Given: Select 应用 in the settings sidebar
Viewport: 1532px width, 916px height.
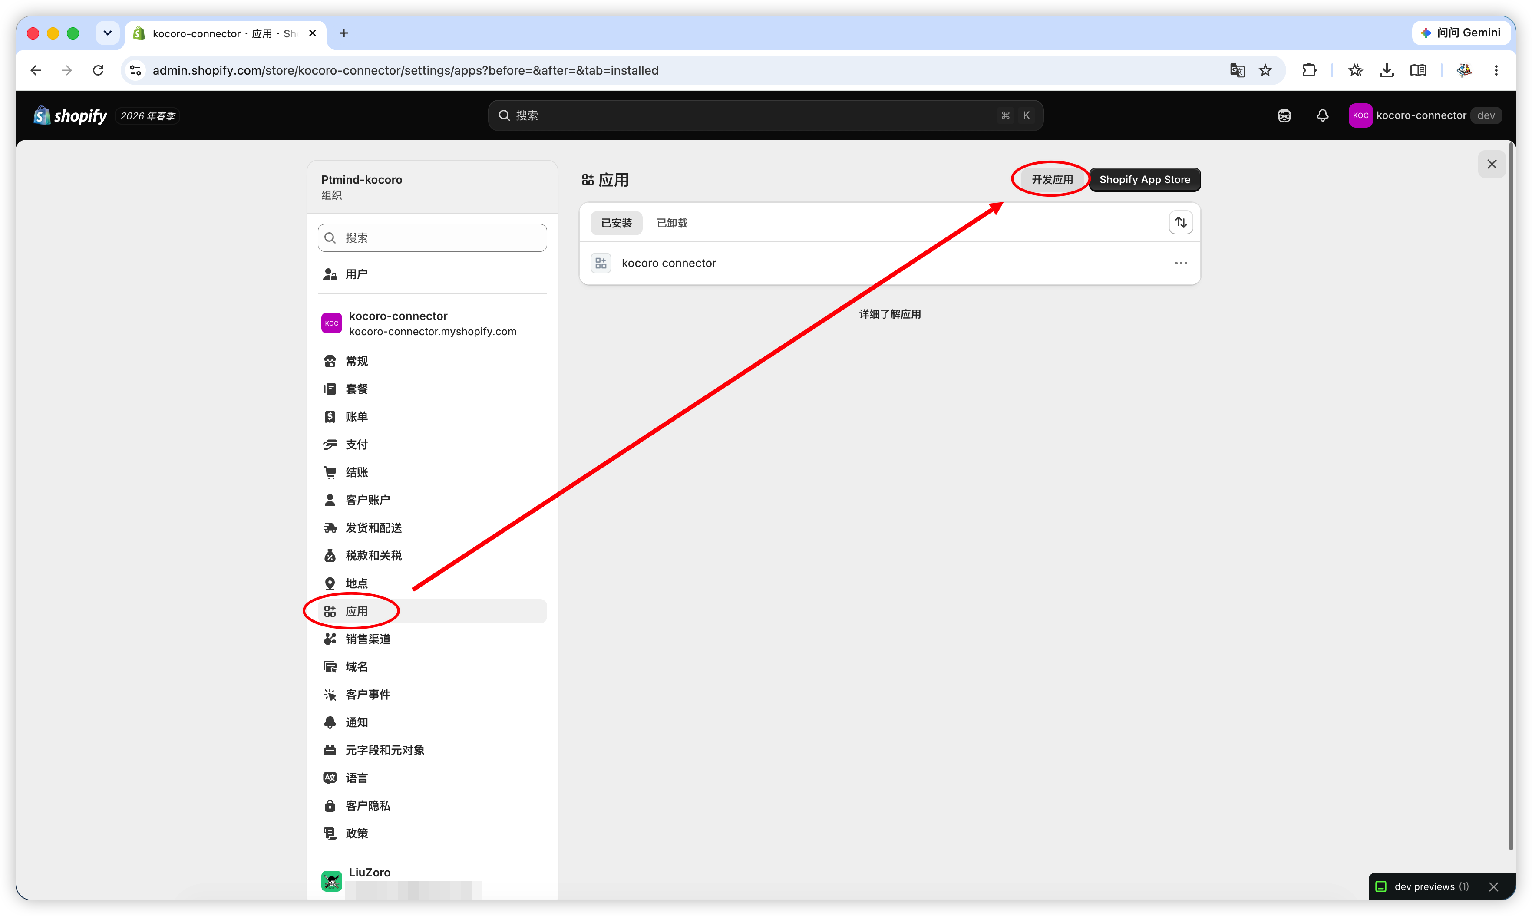Looking at the screenshot, I should (432, 611).
